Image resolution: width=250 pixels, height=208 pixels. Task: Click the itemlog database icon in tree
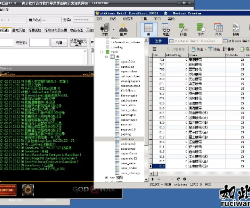[x=107, y=47]
